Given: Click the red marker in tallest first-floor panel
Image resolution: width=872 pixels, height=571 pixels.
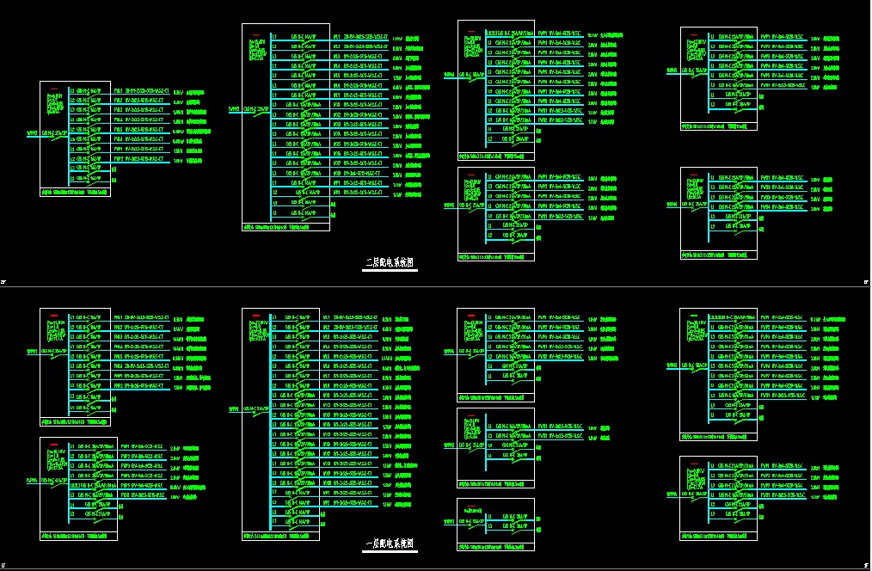Looking at the screenshot, I should [256, 316].
